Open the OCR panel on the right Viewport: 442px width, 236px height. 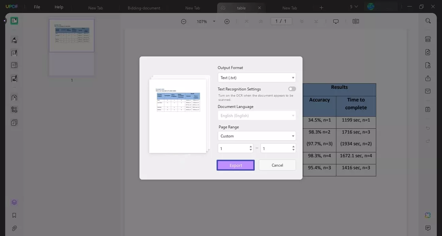pos(428,39)
